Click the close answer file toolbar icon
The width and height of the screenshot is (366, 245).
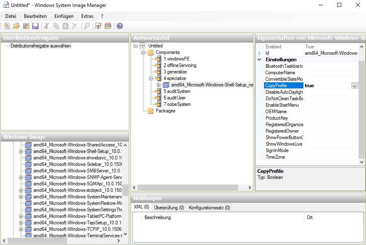(x=26, y=26)
